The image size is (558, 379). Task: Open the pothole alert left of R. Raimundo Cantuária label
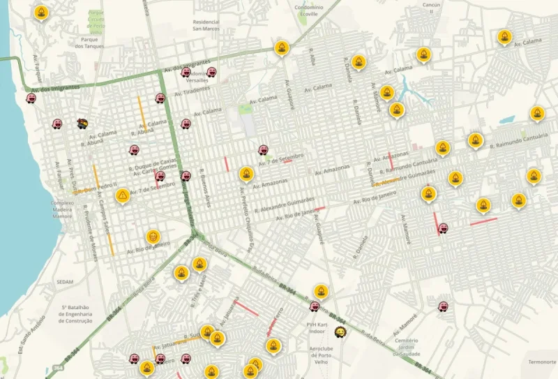(476, 140)
